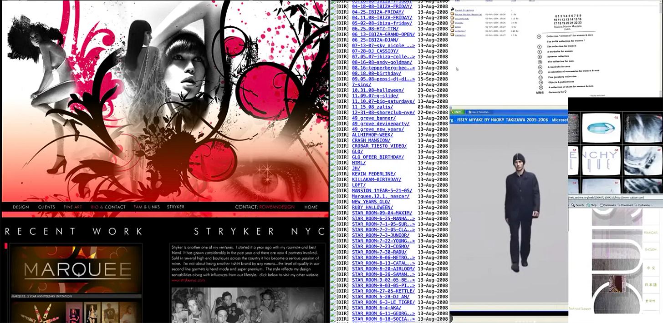Click folder icon beside 7-sins/ directory
663x323 pixels.
(333, 84)
